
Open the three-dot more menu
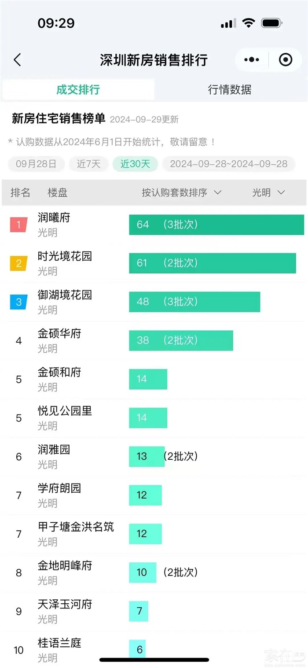[x=252, y=60]
